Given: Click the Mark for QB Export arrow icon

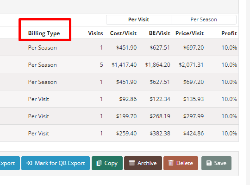Looking at the screenshot, I should click(x=29, y=163).
